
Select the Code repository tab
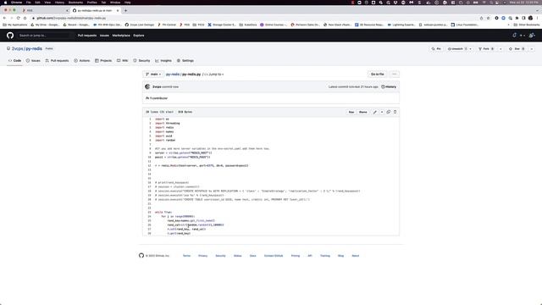pyautogui.click(x=15, y=60)
